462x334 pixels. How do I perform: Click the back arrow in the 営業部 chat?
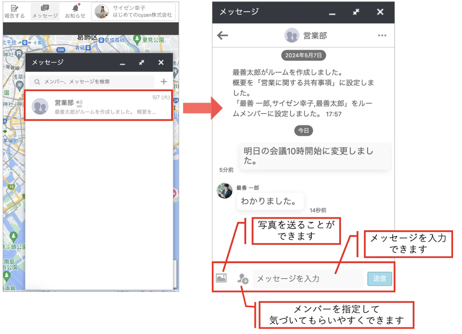223,36
